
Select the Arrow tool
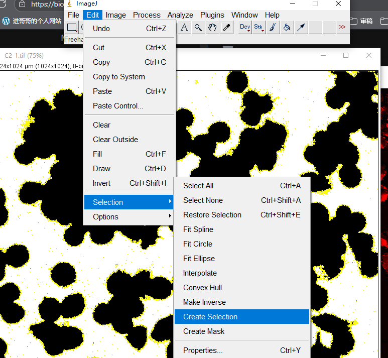pos(301,27)
